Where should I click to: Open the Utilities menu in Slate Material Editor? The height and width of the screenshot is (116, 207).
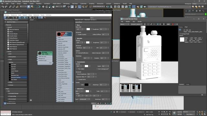coord(49,15)
